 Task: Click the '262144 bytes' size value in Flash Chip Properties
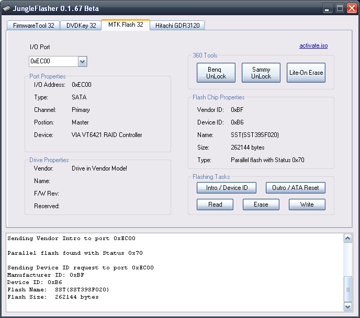pos(248,147)
